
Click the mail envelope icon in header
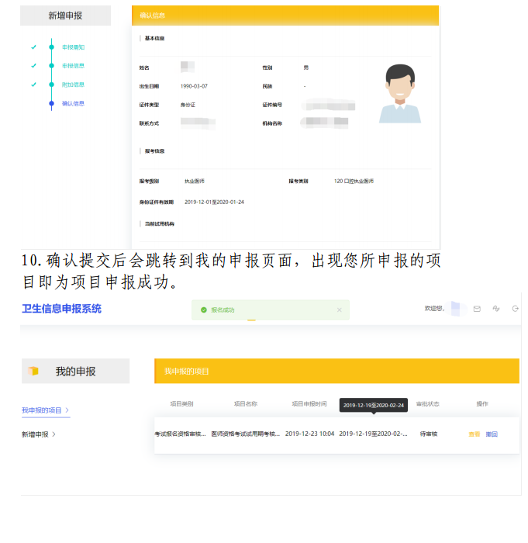point(477,309)
